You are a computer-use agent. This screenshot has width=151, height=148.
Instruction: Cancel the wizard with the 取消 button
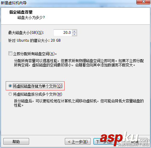(134, 141)
